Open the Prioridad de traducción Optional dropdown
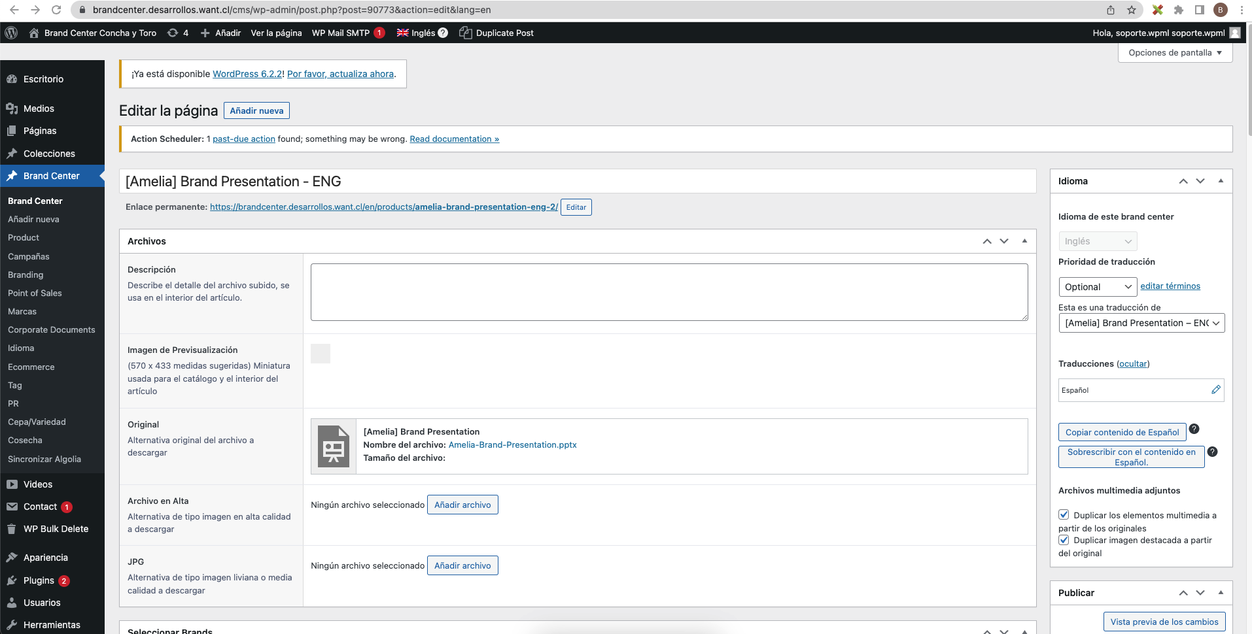The height and width of the screenshot is (634, 1252). pyautogui.click(x=1098, y=287)
